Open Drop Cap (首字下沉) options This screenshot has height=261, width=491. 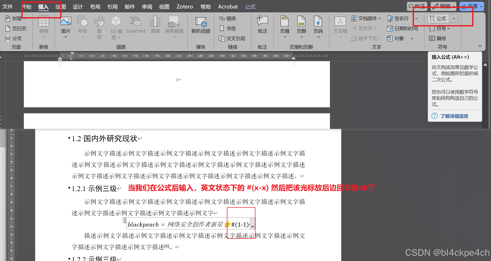tap(366, 39)
